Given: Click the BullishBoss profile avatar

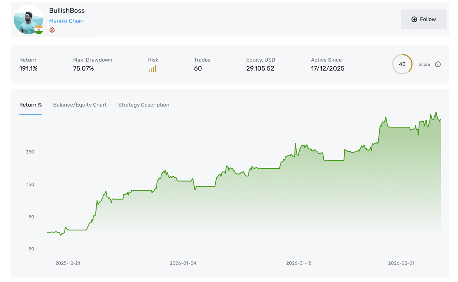Looking at the screenshot, I should click(x=28, y=19).
